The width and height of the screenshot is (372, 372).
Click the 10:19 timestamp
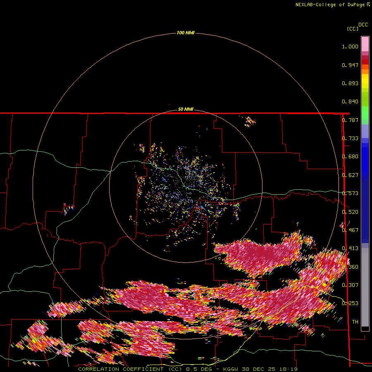point(288,369)
